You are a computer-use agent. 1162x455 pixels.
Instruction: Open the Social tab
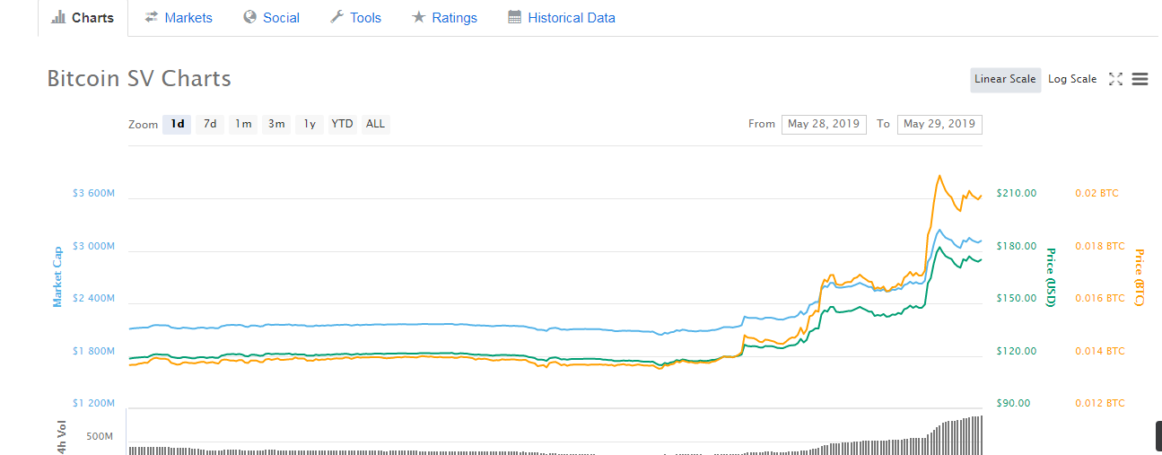pos(271,18)
